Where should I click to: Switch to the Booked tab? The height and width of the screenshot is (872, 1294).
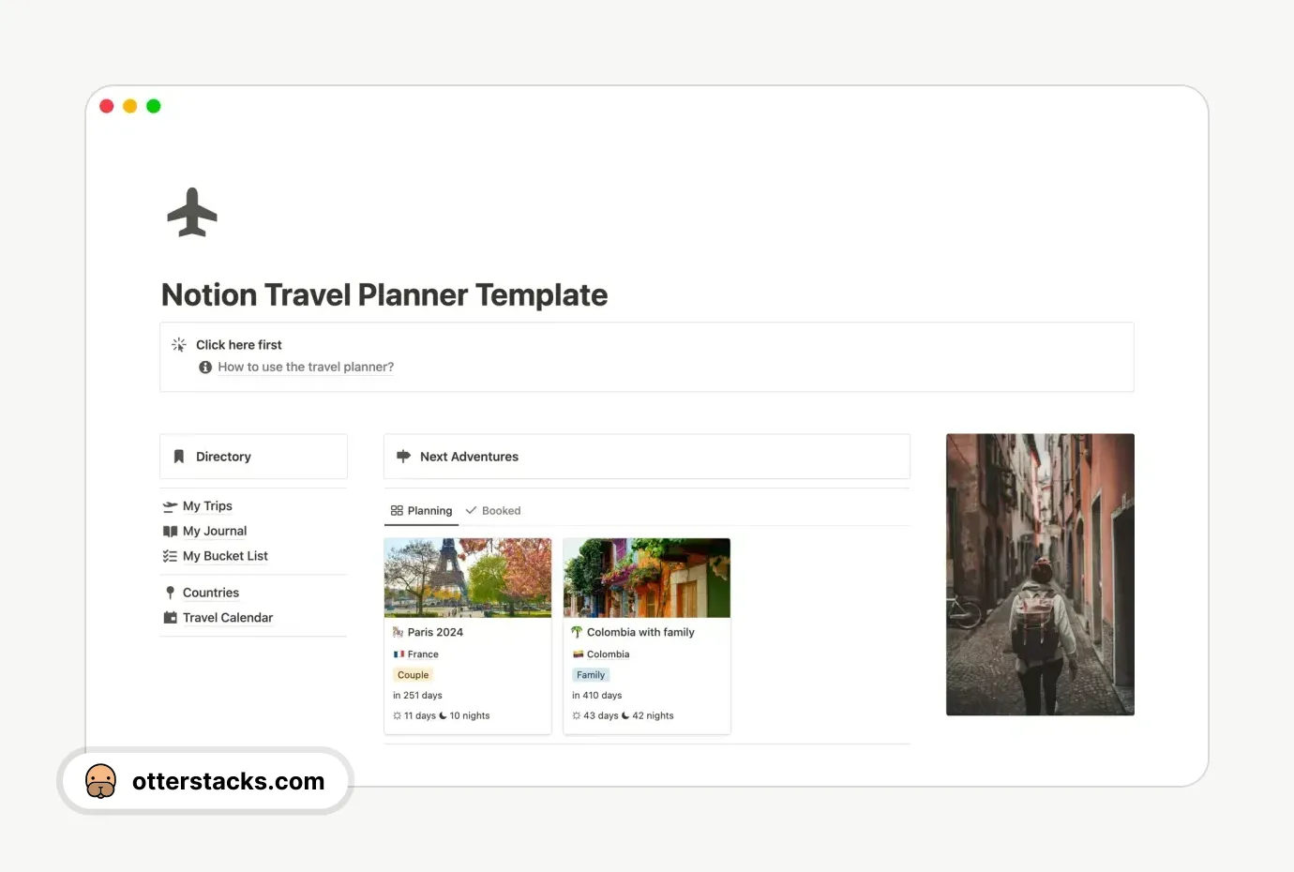click(x=493, y=511)
